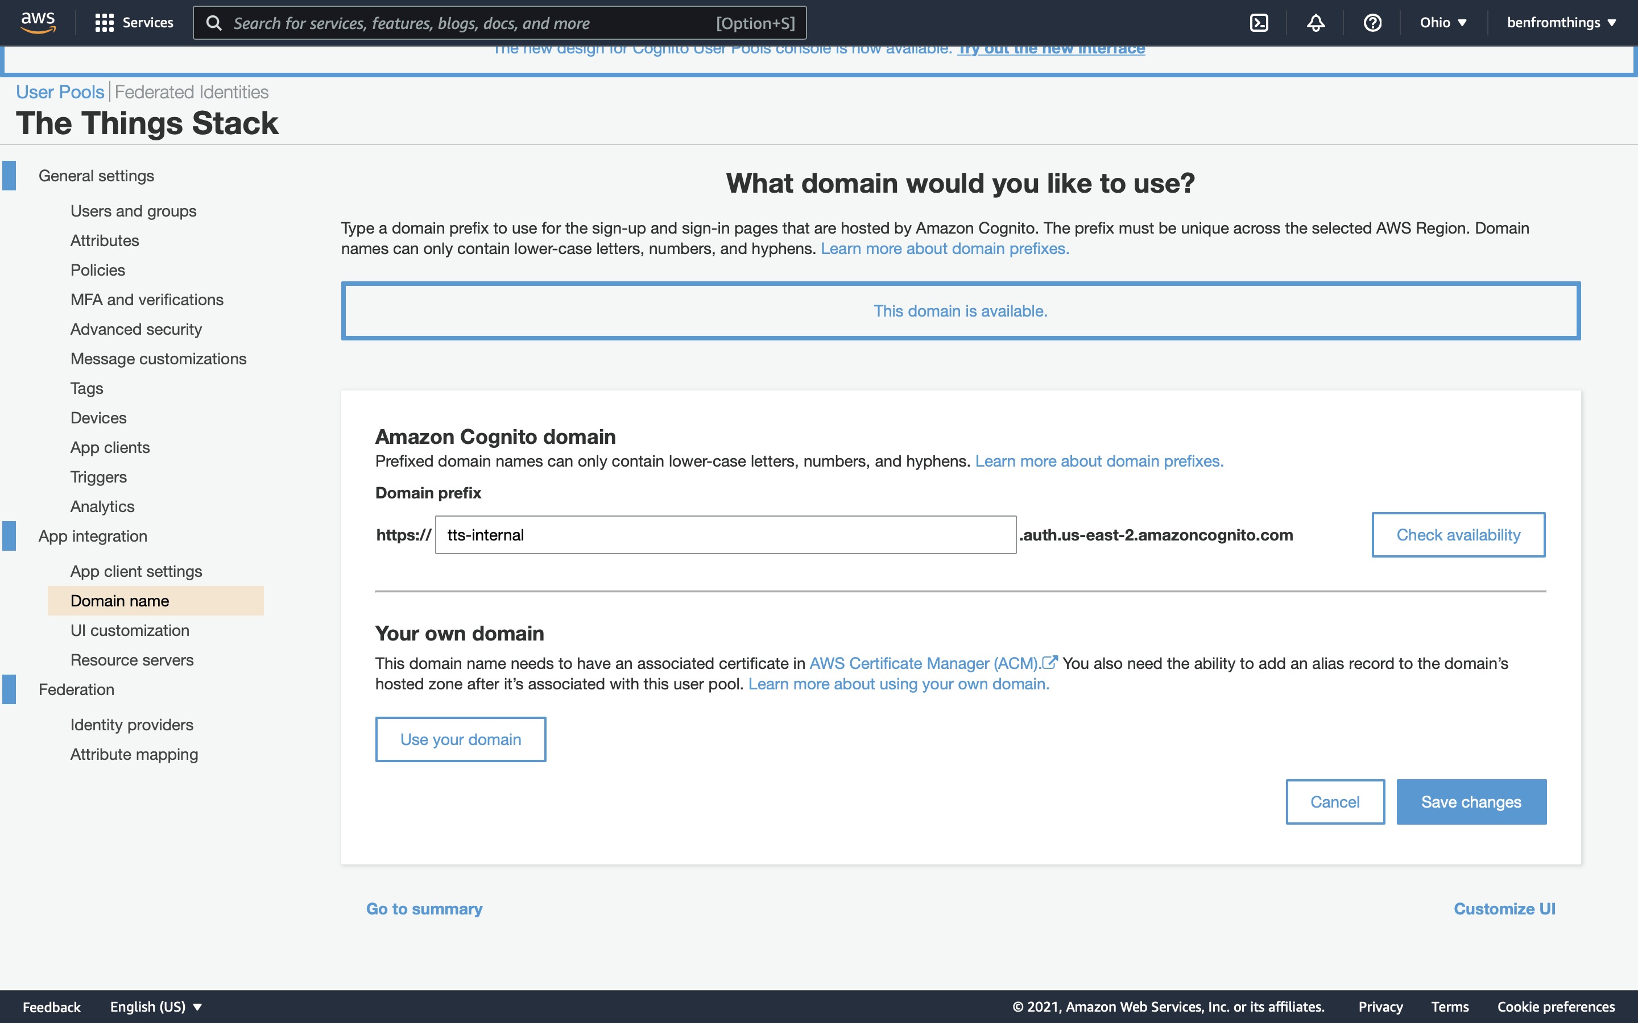
Task: Expand the Ohio region dropdown
Action: coord(1443,22)
